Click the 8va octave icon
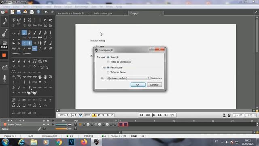The height and width of the screenshot is (146, 259). click(x=35, y=25)
